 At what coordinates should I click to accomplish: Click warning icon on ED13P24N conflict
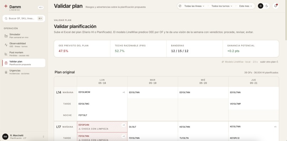tap(79, 129)
